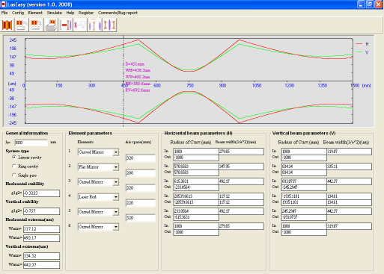This screenshot has width=384, height=274.
Task: Open the Config menu
Action: (18, 13)
